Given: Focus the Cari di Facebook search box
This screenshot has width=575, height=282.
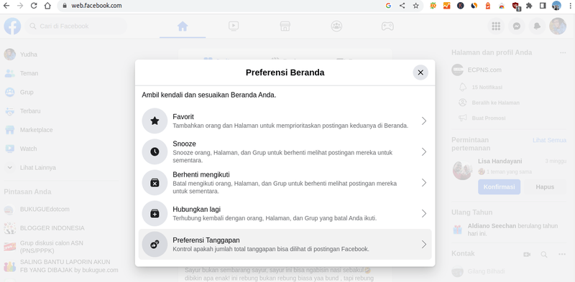Looking at the screenshot, I should point(75,26).
